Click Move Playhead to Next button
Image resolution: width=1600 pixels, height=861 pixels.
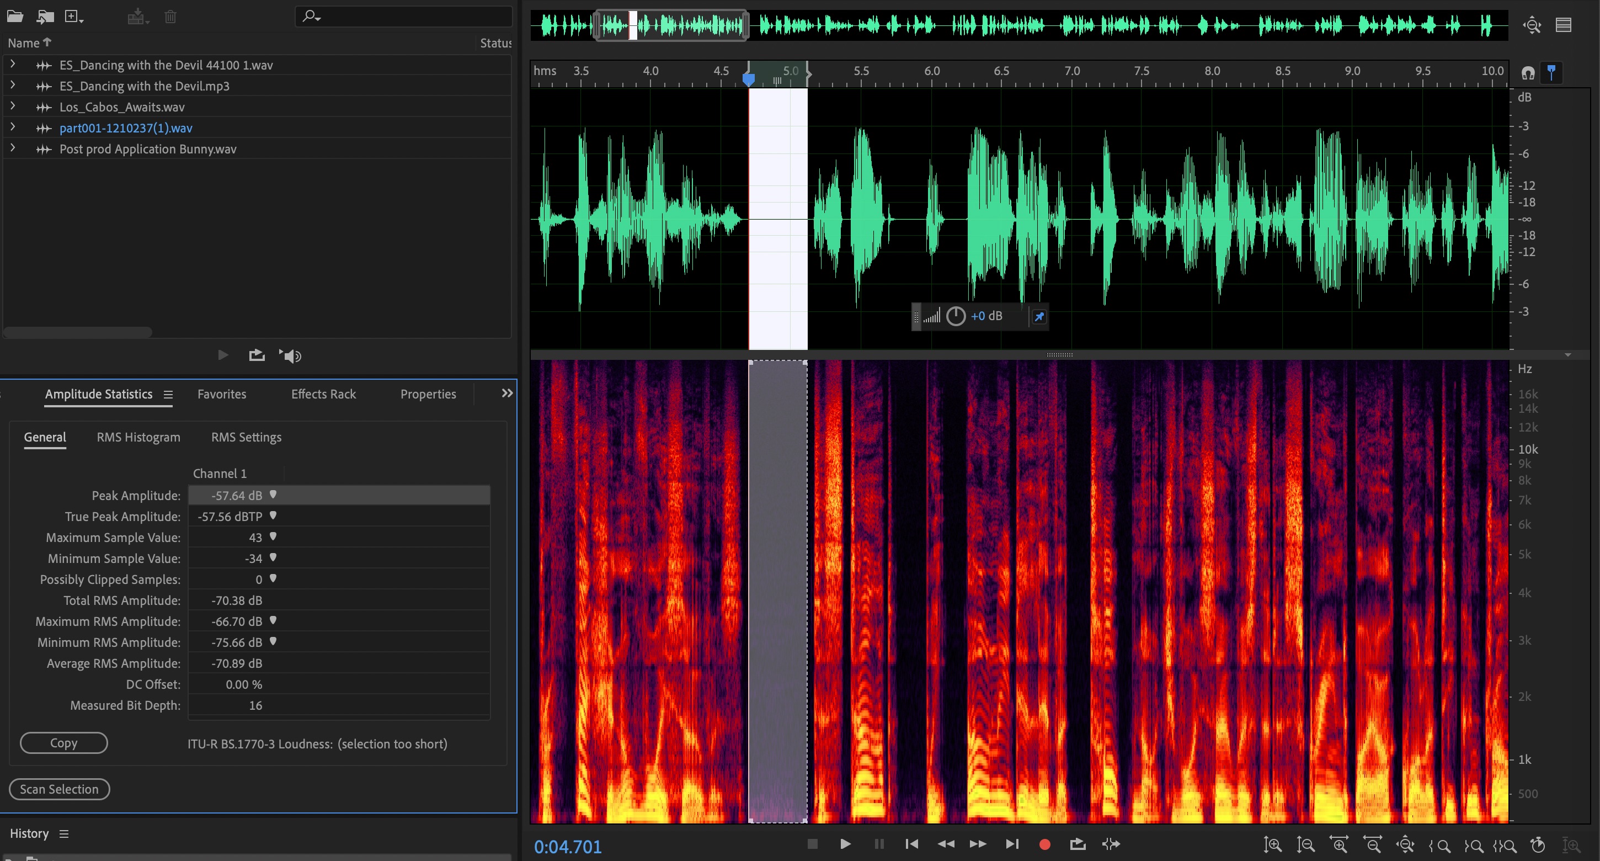pos(1012,844)
